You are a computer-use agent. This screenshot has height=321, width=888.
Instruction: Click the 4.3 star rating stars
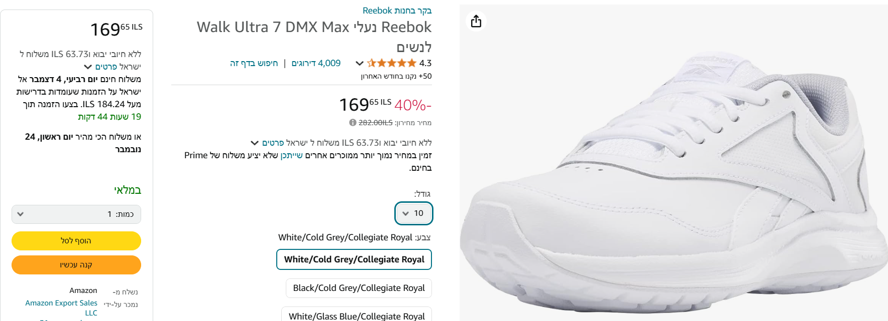pos(392,63)
